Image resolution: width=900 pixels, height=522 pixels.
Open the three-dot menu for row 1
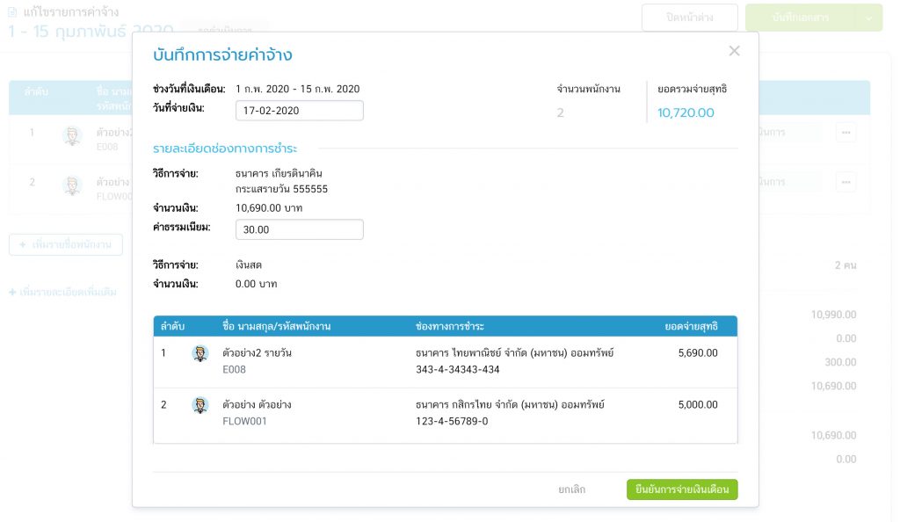pyautogui.click(x=846, y=133)
